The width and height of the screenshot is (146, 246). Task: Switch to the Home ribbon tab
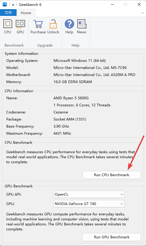[x=26, y=13]
